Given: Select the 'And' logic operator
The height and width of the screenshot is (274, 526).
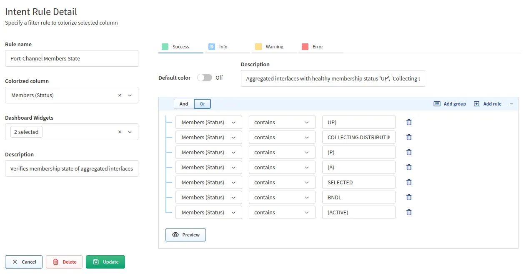Looking at the screenshot, I should point(184,104).
